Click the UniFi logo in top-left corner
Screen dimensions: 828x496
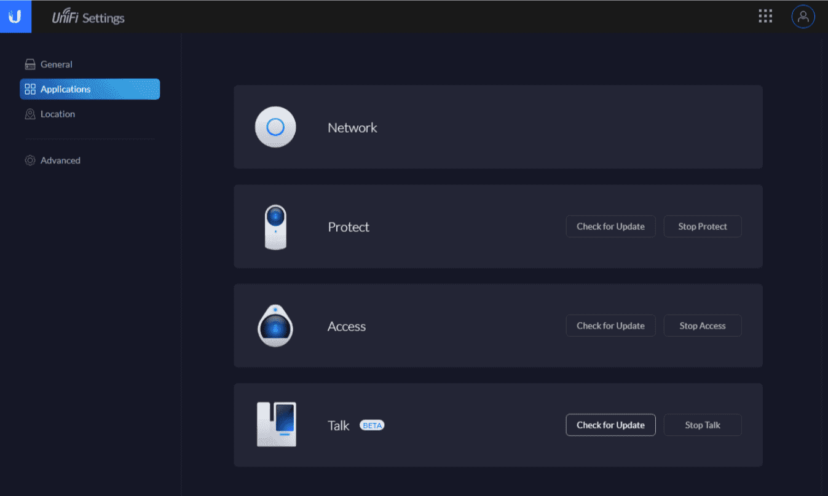point(15,17)
